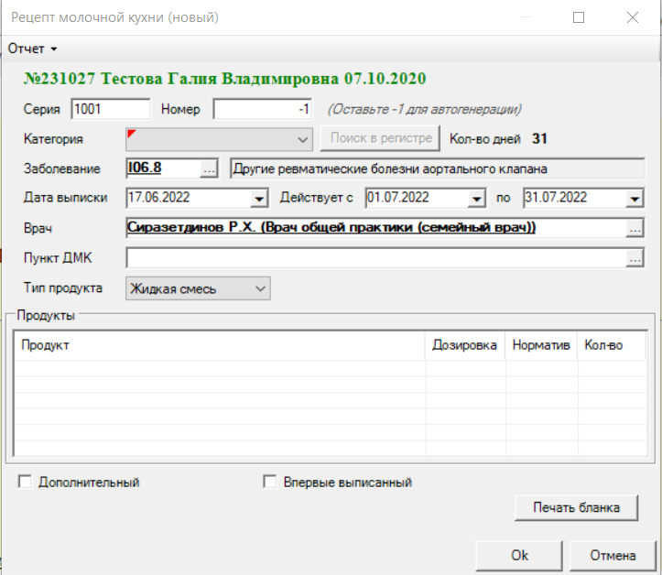Click the Отмена button

click(613, 556)
